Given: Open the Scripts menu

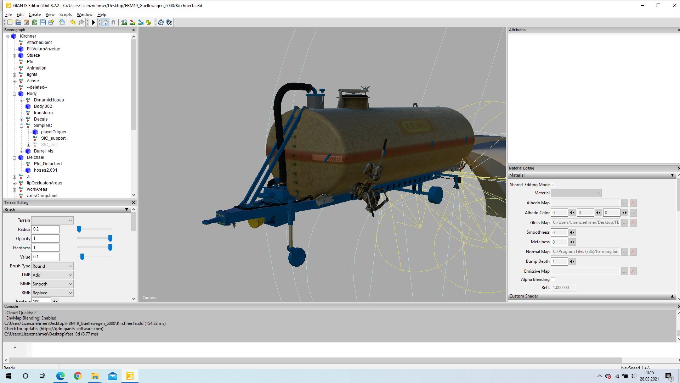Looking at the screenshot, I should 66,15.
